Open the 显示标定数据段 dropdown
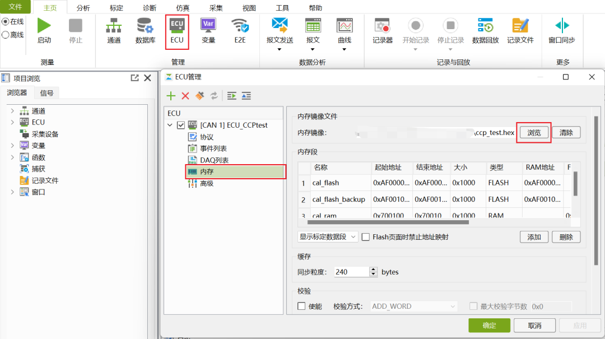This screenshot has height=339, width=605. tap(328, 236)
